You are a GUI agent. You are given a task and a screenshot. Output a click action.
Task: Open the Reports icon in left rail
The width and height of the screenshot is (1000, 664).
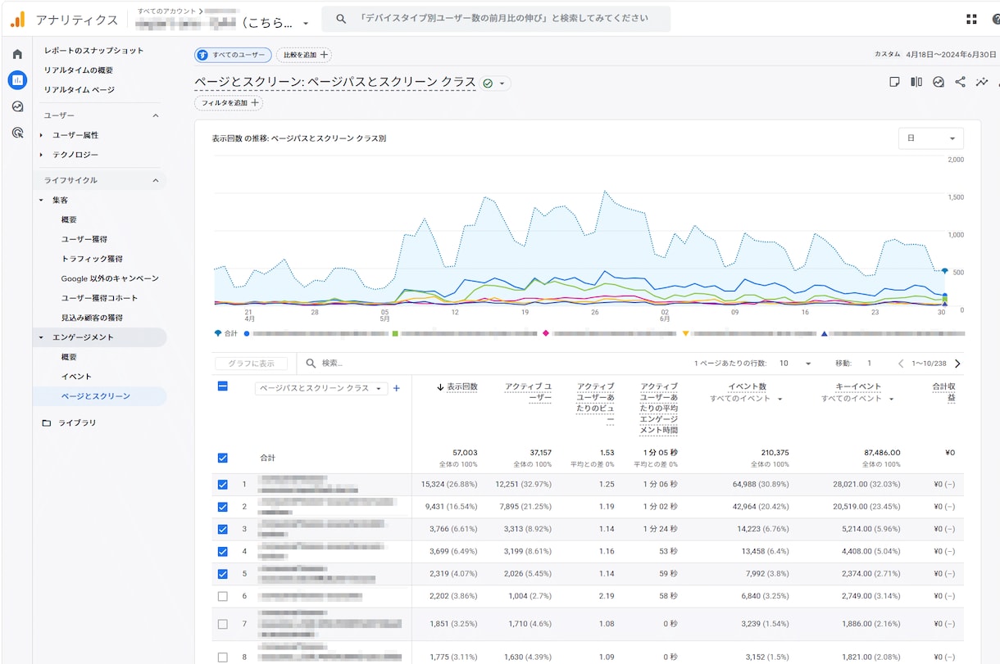[x=17, y=80]
